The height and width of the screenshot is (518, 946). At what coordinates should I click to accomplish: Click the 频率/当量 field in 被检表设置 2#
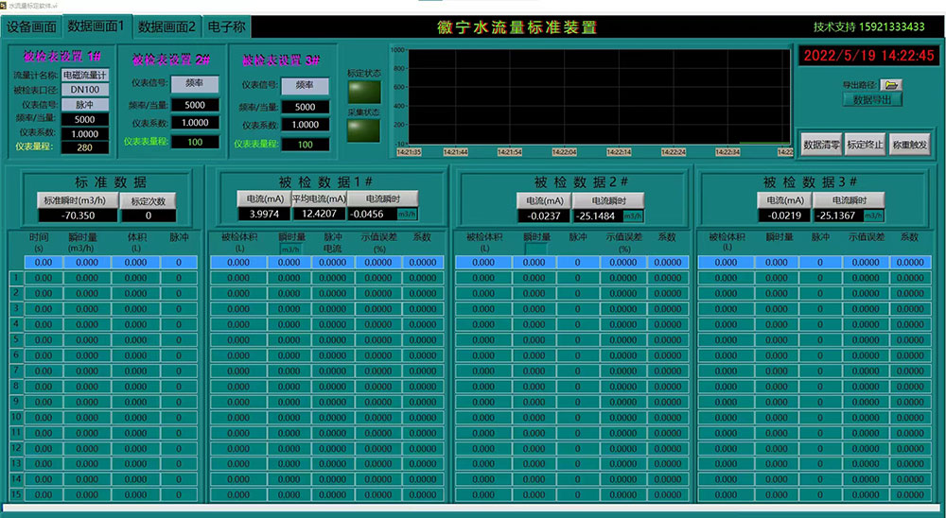pyautogui.click(x=195, y=105)
